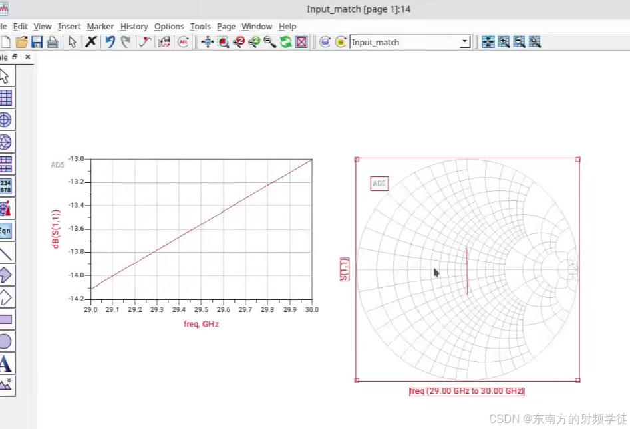Choose the polyline outline tool in the palette
The width and height of the screenshot is (630, 429).
pos(6,297)
